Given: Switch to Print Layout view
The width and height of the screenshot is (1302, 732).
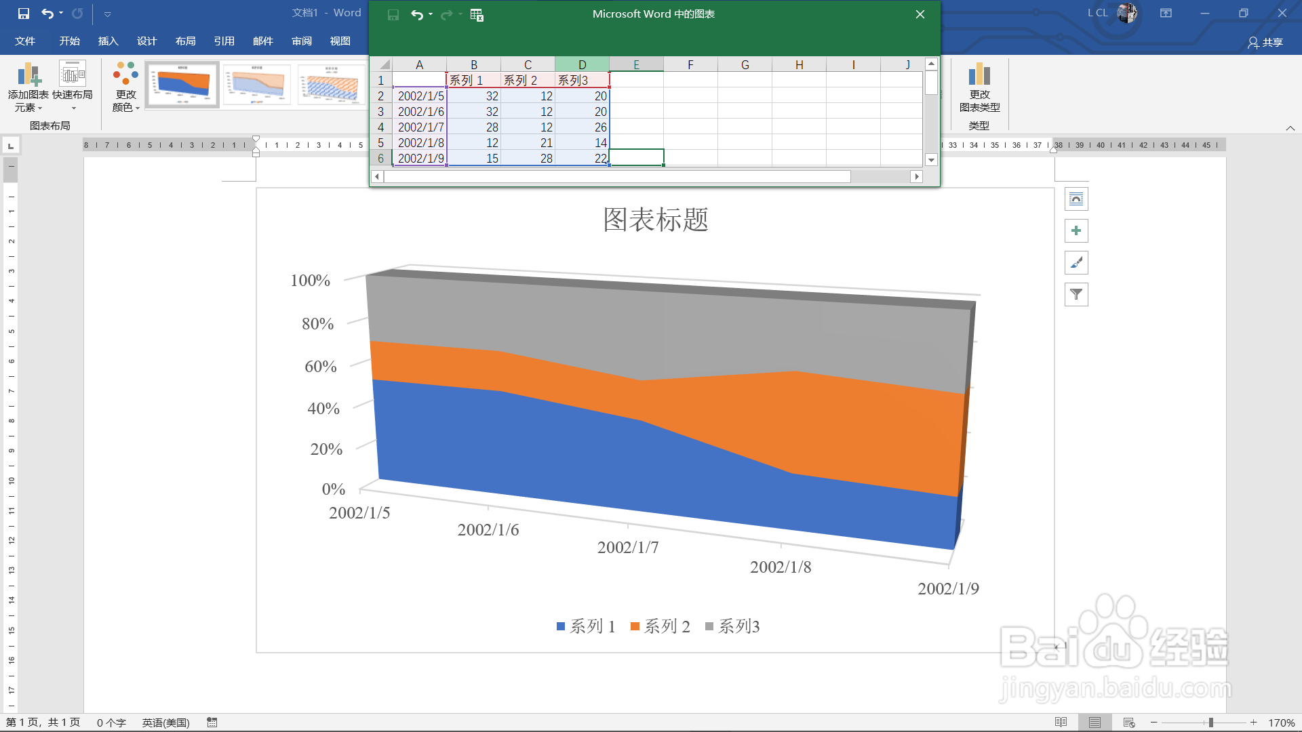Looking at the screenshot, I should coord(1094,723).
